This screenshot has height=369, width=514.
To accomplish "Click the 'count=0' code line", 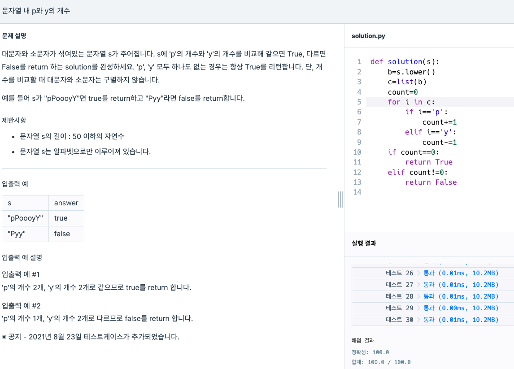I will [x=403, y=92].
